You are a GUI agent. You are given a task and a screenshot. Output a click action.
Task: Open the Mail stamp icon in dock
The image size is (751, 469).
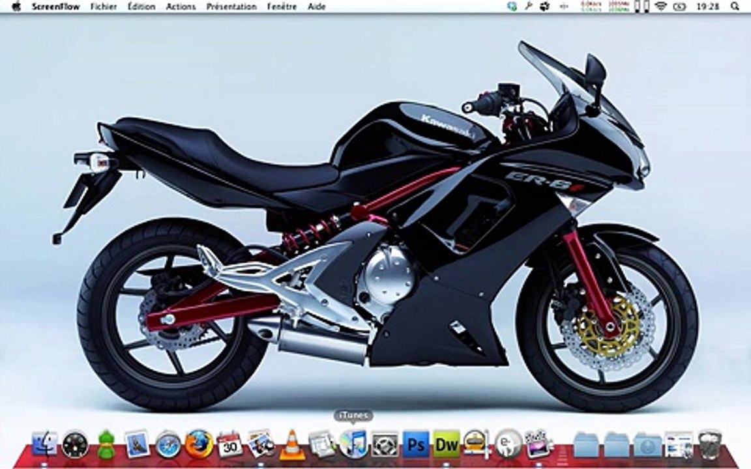pyautogui.click(x=138, y=444)
